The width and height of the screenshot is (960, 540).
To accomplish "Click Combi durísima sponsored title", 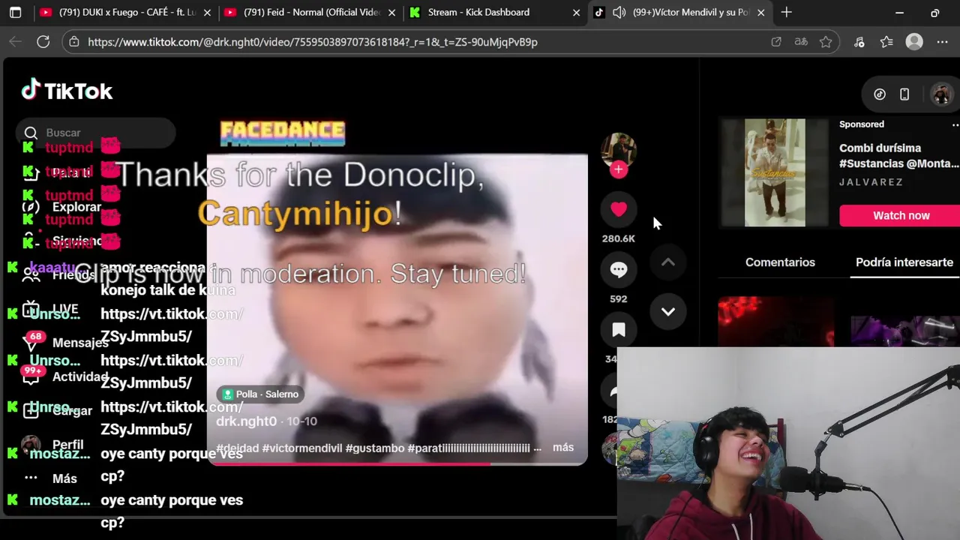I will tap(898, 156).
